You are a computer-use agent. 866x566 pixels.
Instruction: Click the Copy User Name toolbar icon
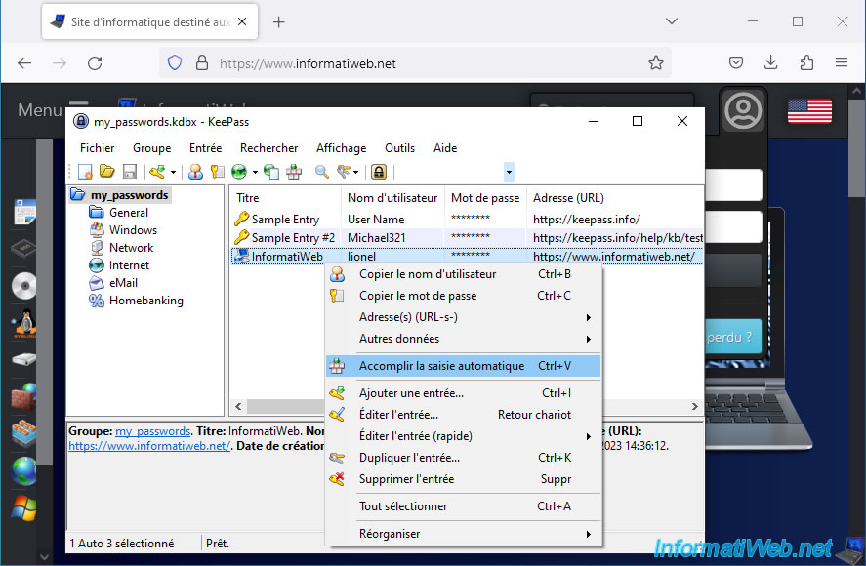(195, 172)
